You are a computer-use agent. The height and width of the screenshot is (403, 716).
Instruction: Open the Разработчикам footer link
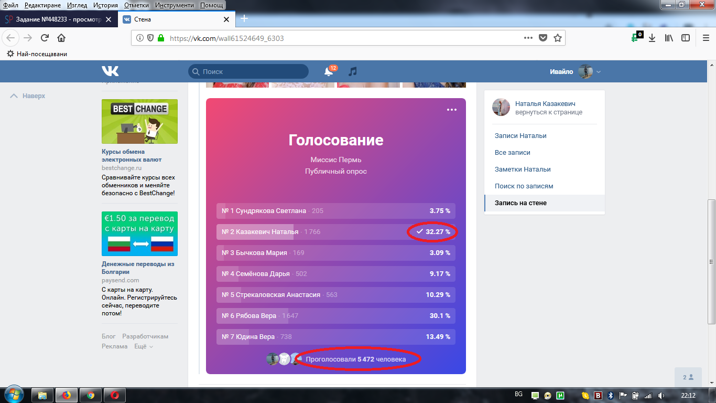point(145,336)
